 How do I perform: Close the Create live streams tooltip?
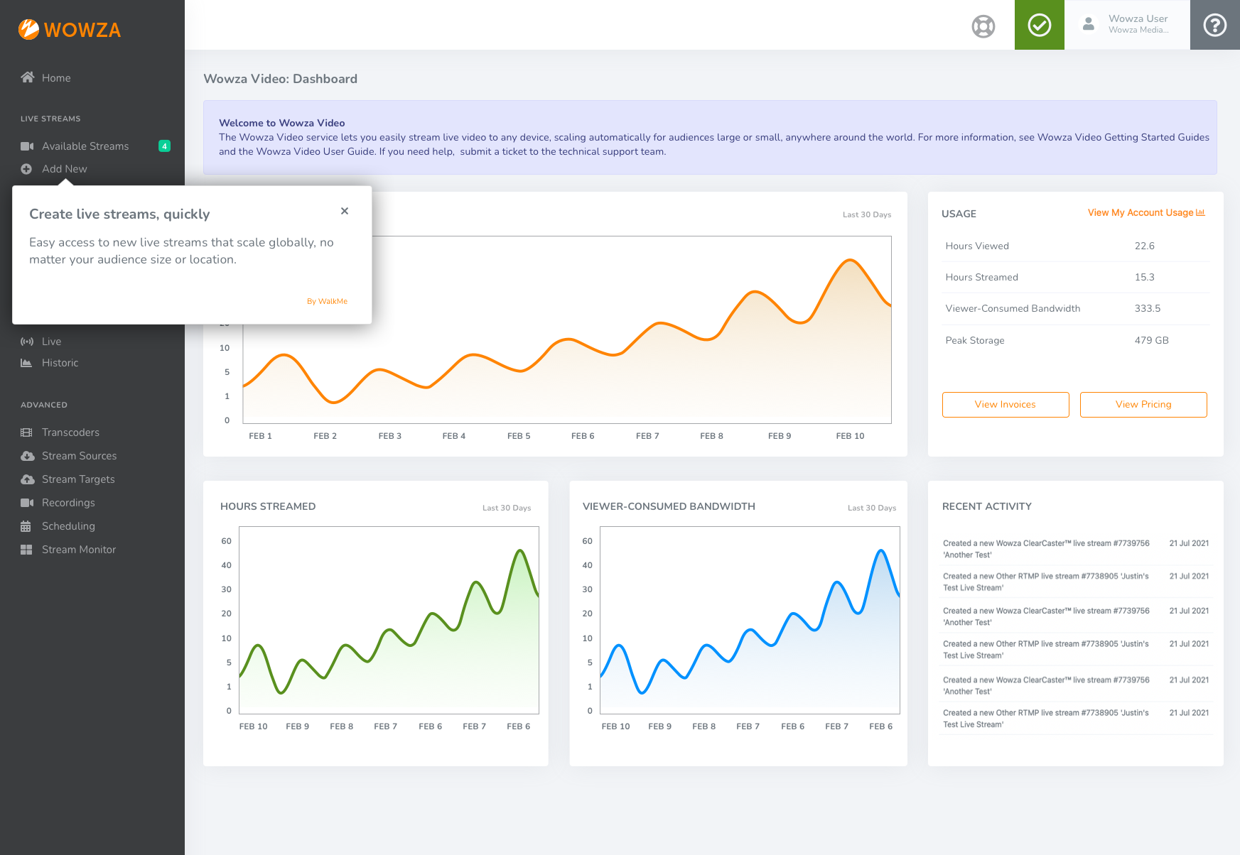345,211
